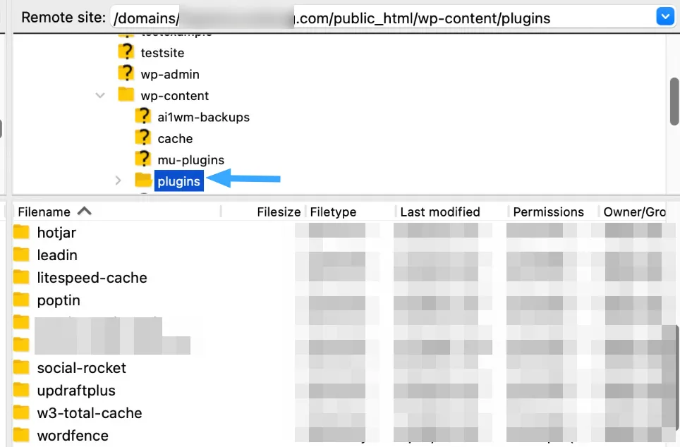The image size is (680, 447).
Task: Select the leadin folder name
Action: coord(57,255)
